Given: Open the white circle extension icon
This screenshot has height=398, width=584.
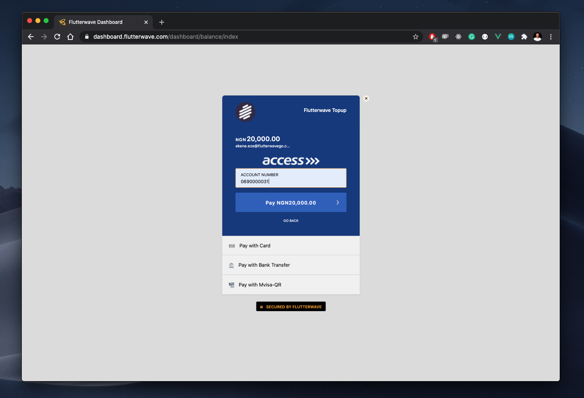Looking at the screenshot, I should click(485, 37).
